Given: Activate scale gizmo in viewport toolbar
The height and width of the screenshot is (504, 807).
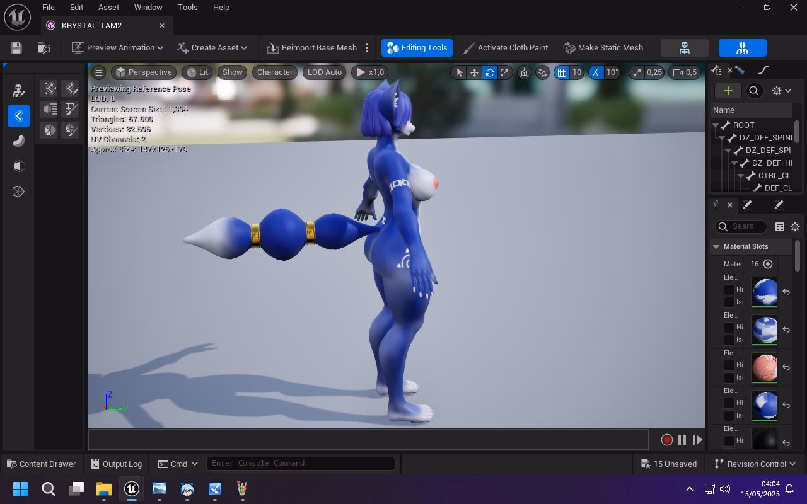Looking at the screenshot, I should [x=505, y=72].
